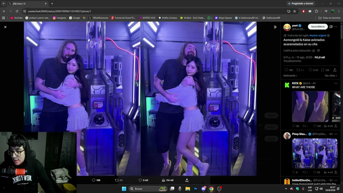343x193 pixels.
Task: Show hidden system tray icons
Action: (286, 189)
